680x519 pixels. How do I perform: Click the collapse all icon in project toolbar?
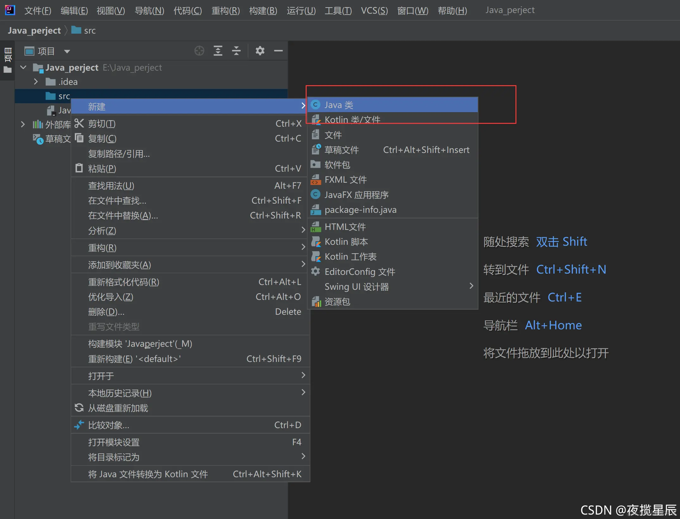[x=236, y=51]
